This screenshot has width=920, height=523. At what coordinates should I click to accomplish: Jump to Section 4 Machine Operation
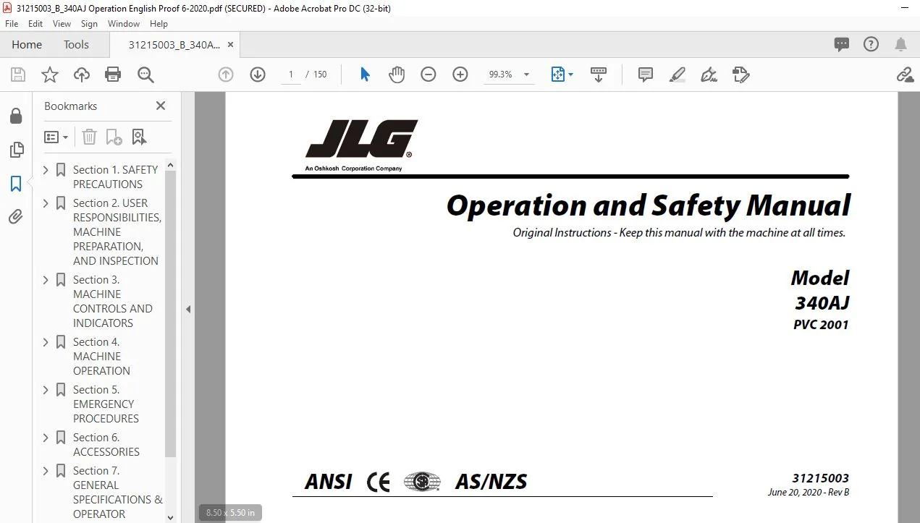pyautogui.click(x=101, y=356)
